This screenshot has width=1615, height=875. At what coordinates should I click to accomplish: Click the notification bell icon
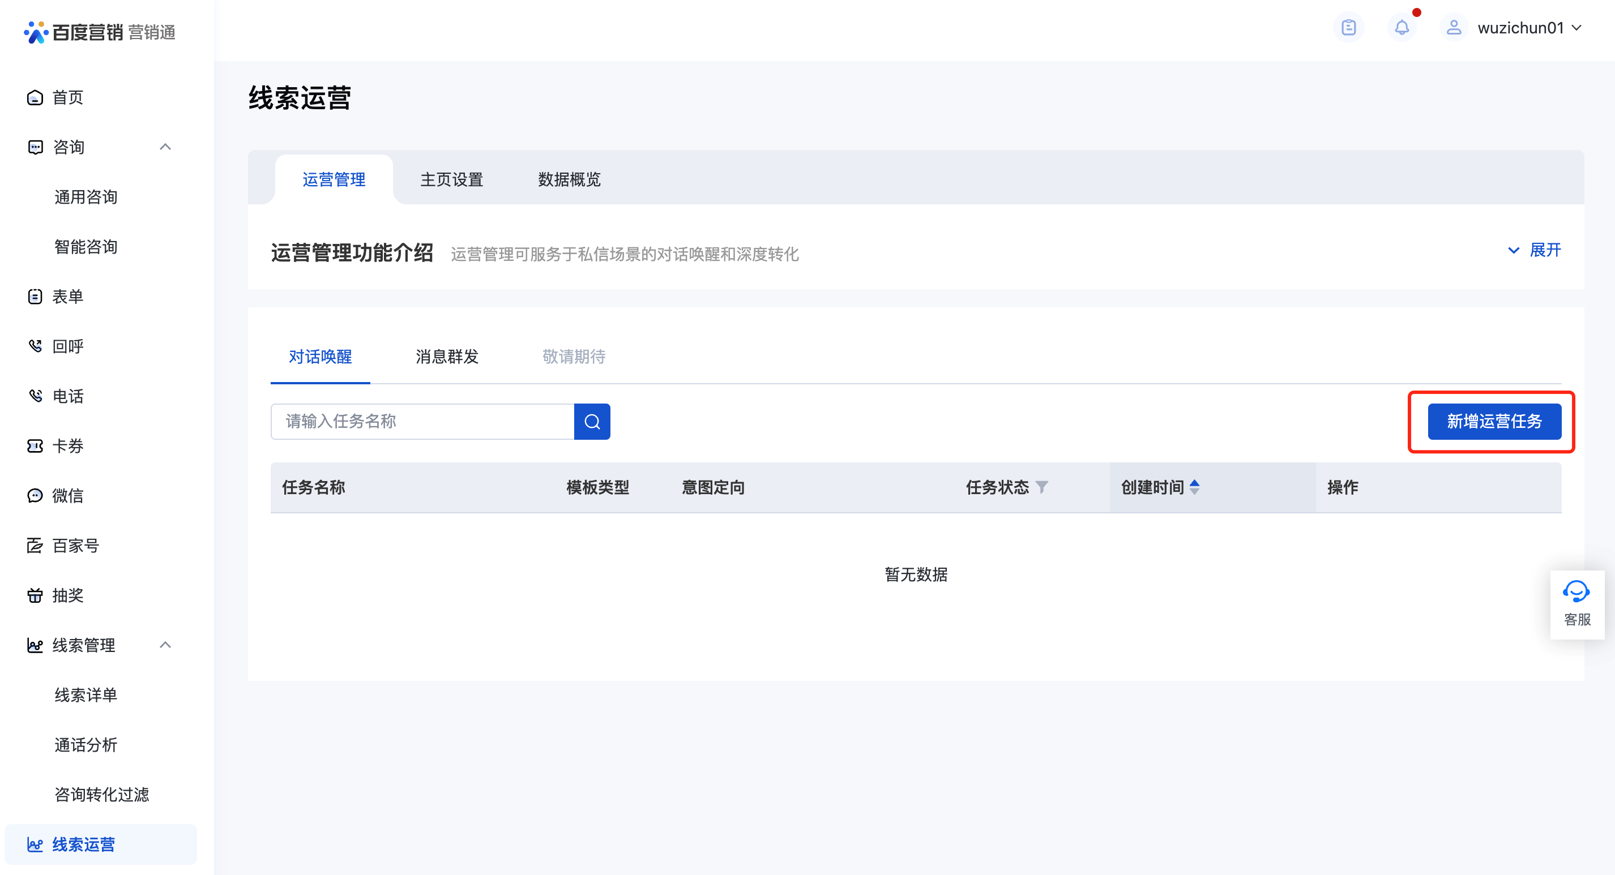[x=1402, y=28]
